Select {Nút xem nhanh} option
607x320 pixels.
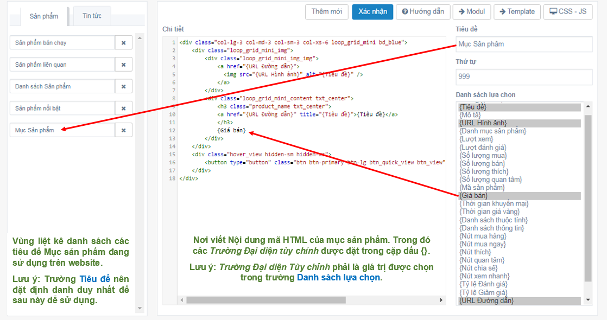click(x=520, y=276)
